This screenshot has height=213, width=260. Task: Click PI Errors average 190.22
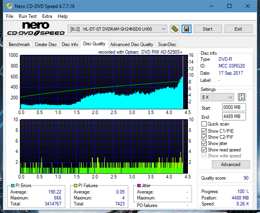(55, 192)
